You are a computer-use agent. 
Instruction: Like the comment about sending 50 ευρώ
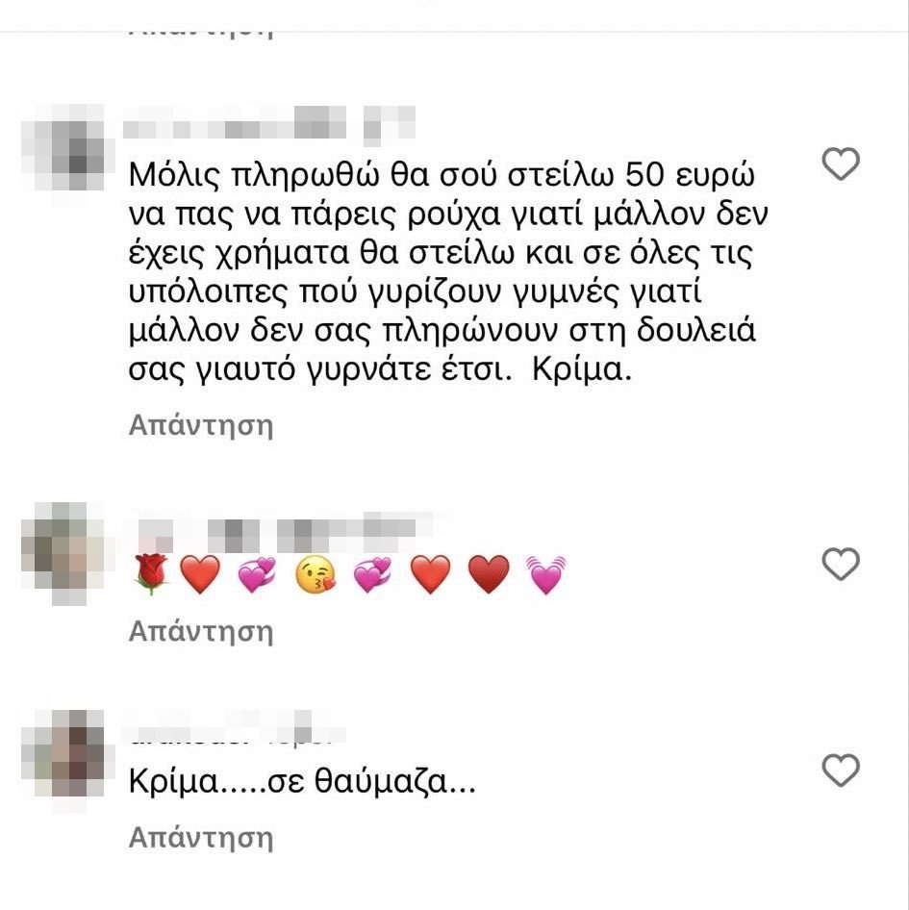(x=841, y=164)
